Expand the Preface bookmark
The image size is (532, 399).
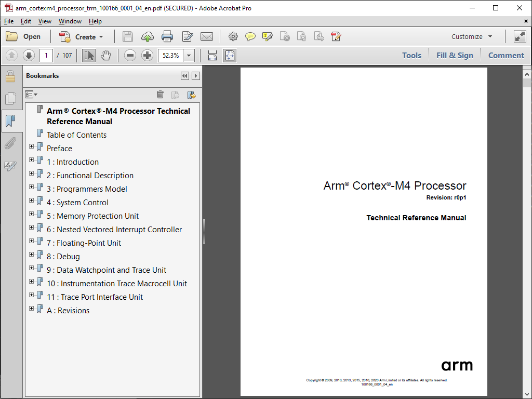point(32,147)
